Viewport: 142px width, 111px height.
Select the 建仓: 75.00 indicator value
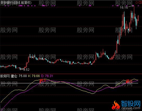[x=19, y=76]
